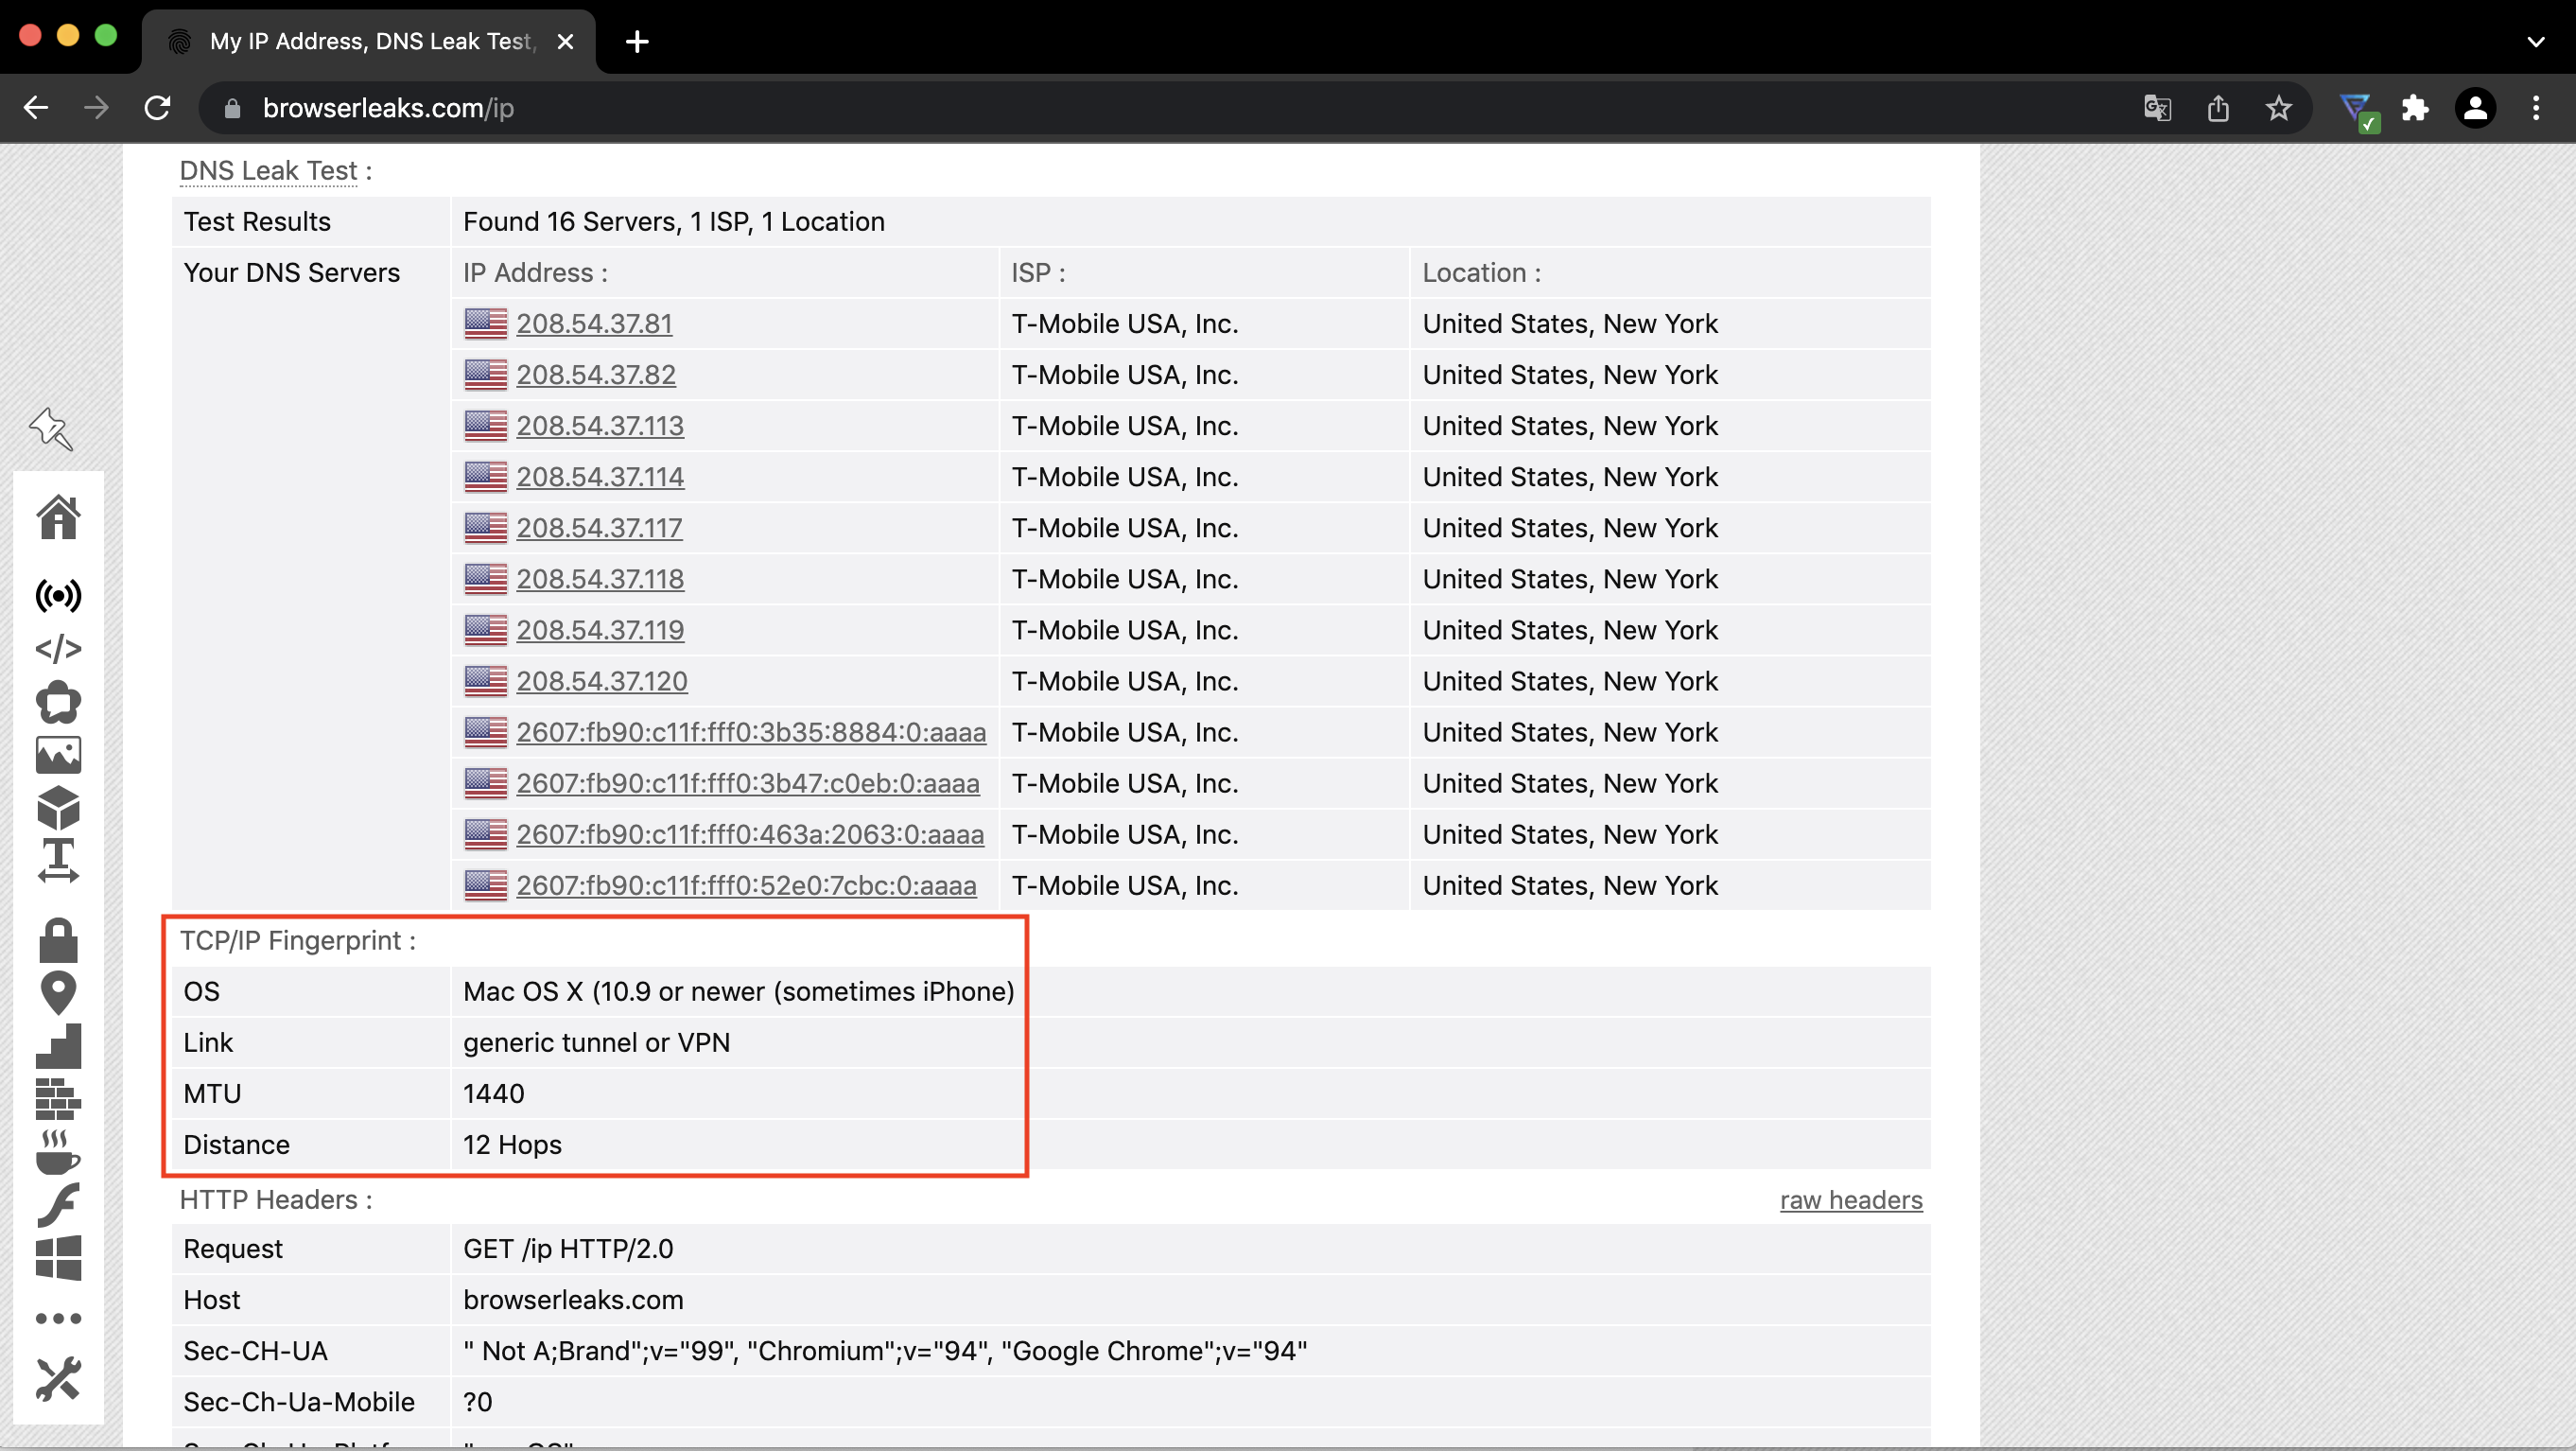
Task: Open a new tab with plus button
Action: (637, 42)
